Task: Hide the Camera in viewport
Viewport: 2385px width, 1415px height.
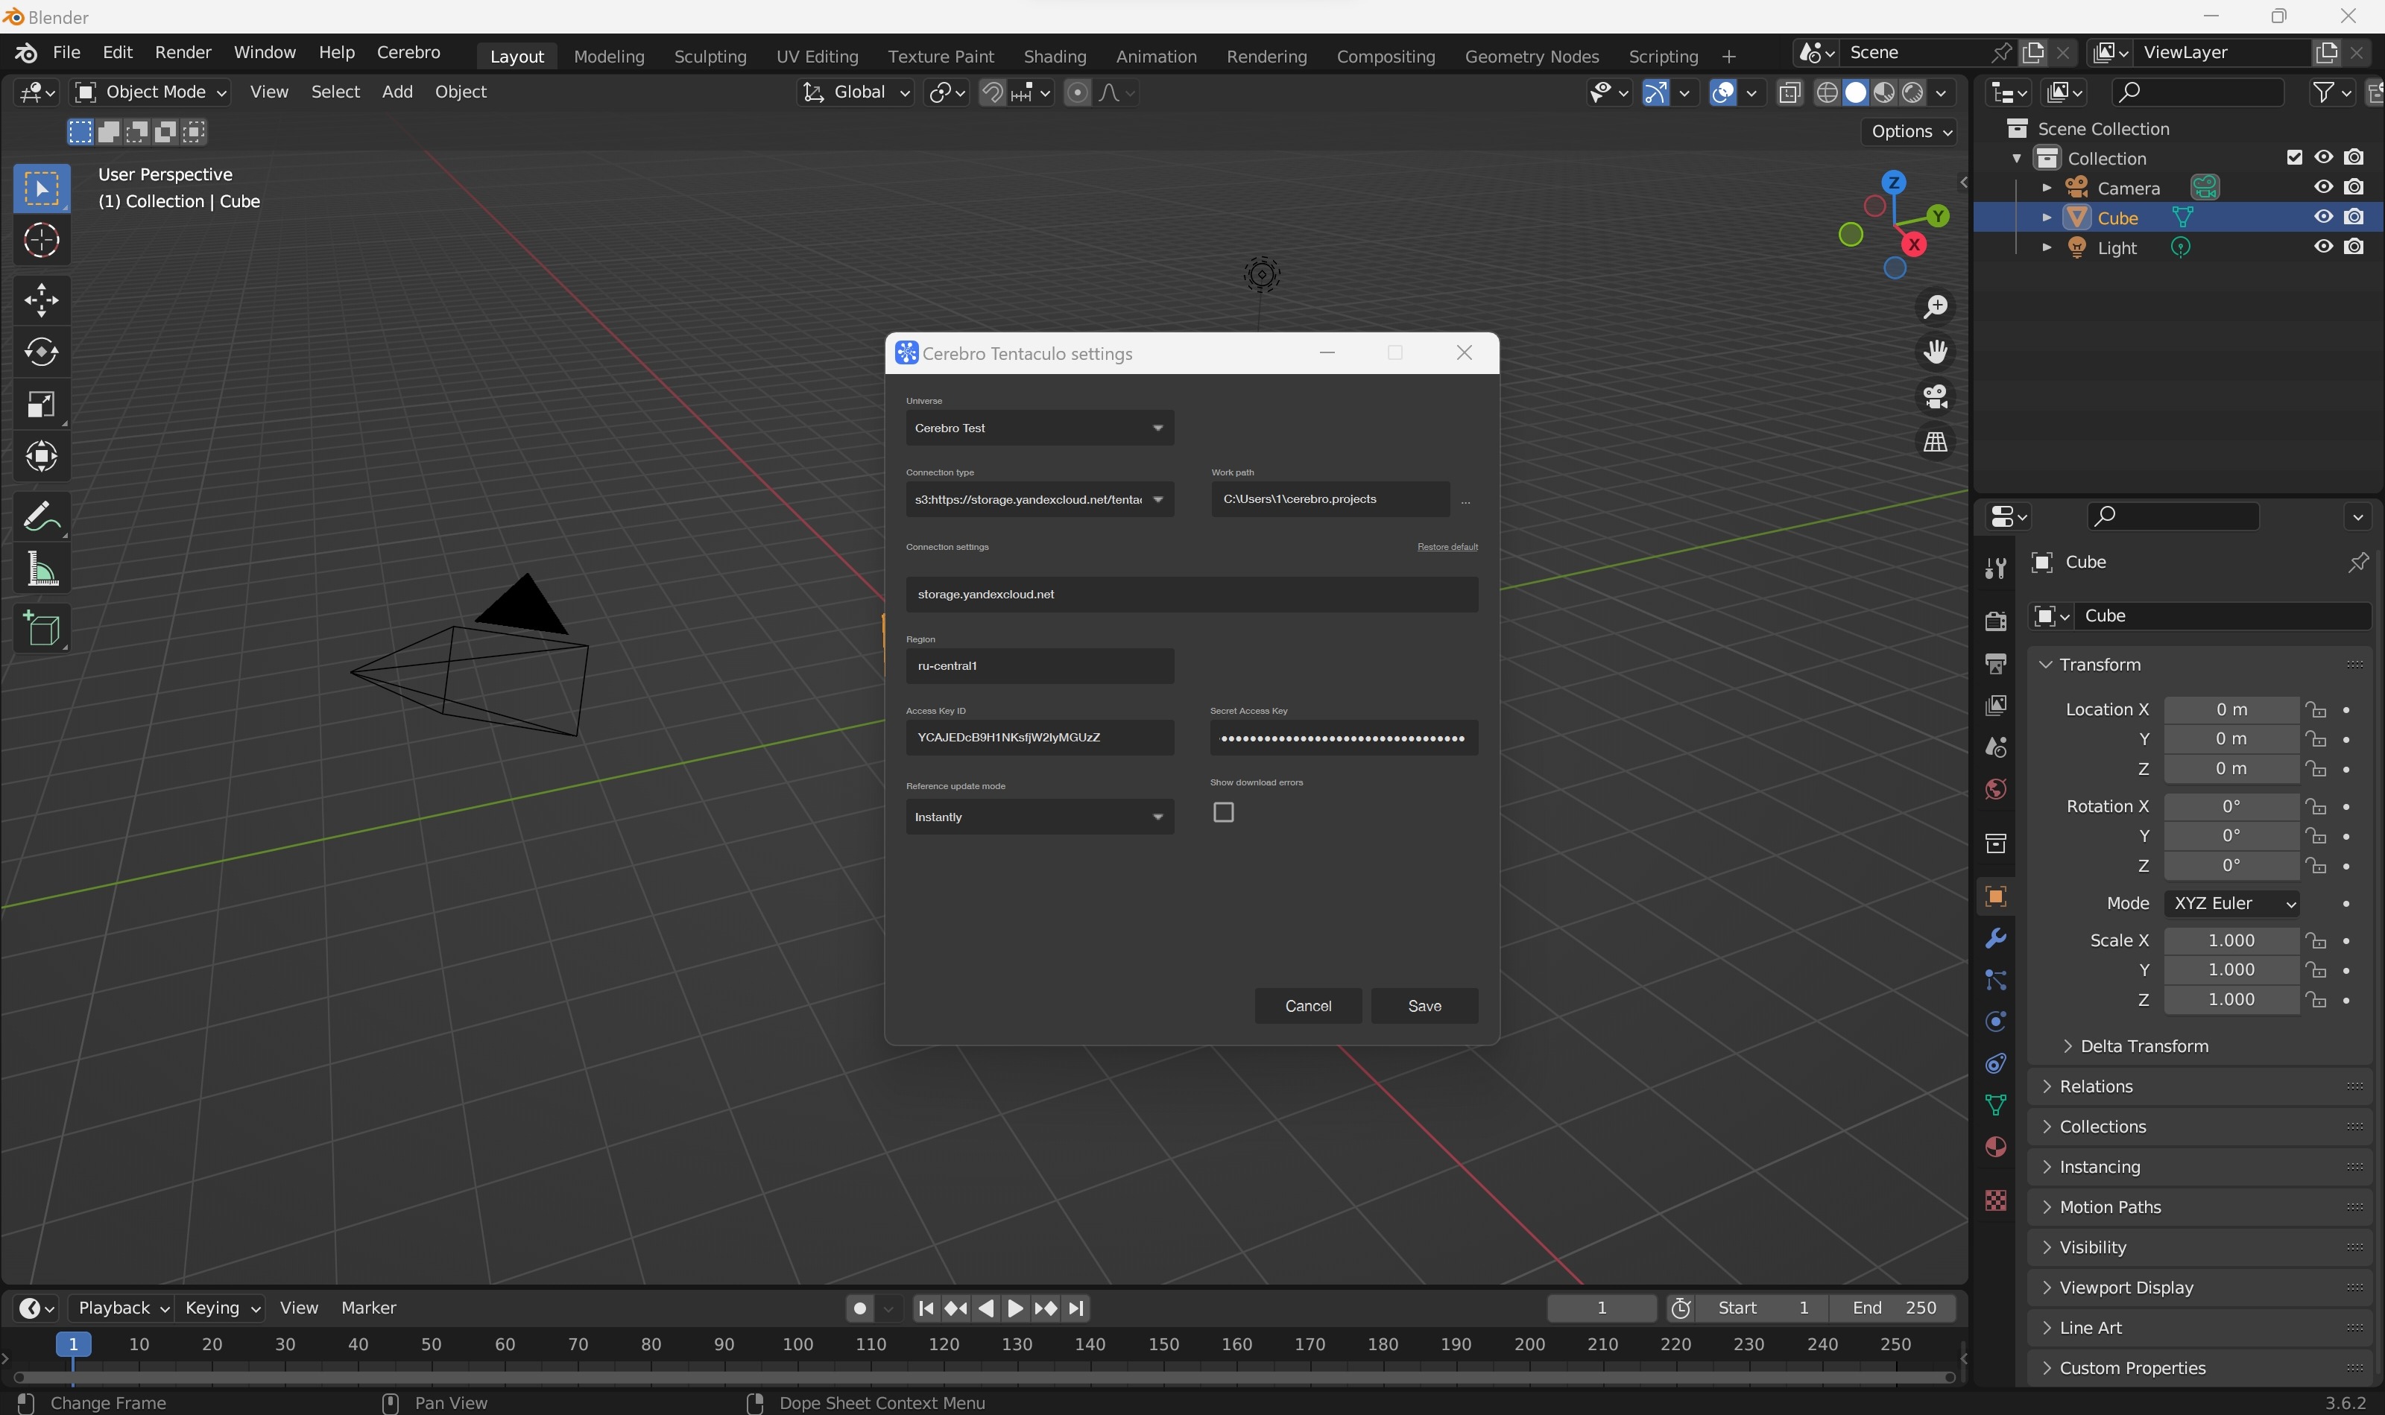Action: click(x=2323, y=187)
